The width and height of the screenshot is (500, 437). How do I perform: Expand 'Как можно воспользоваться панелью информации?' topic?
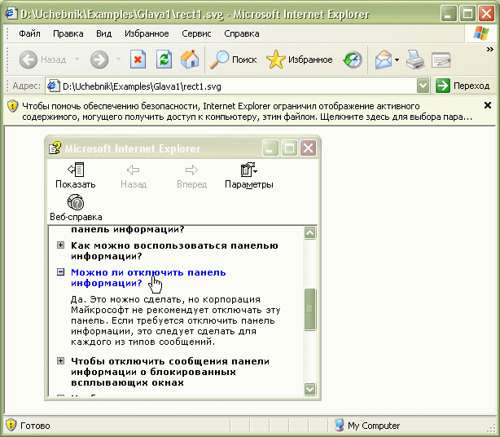[x=60, y=245]
